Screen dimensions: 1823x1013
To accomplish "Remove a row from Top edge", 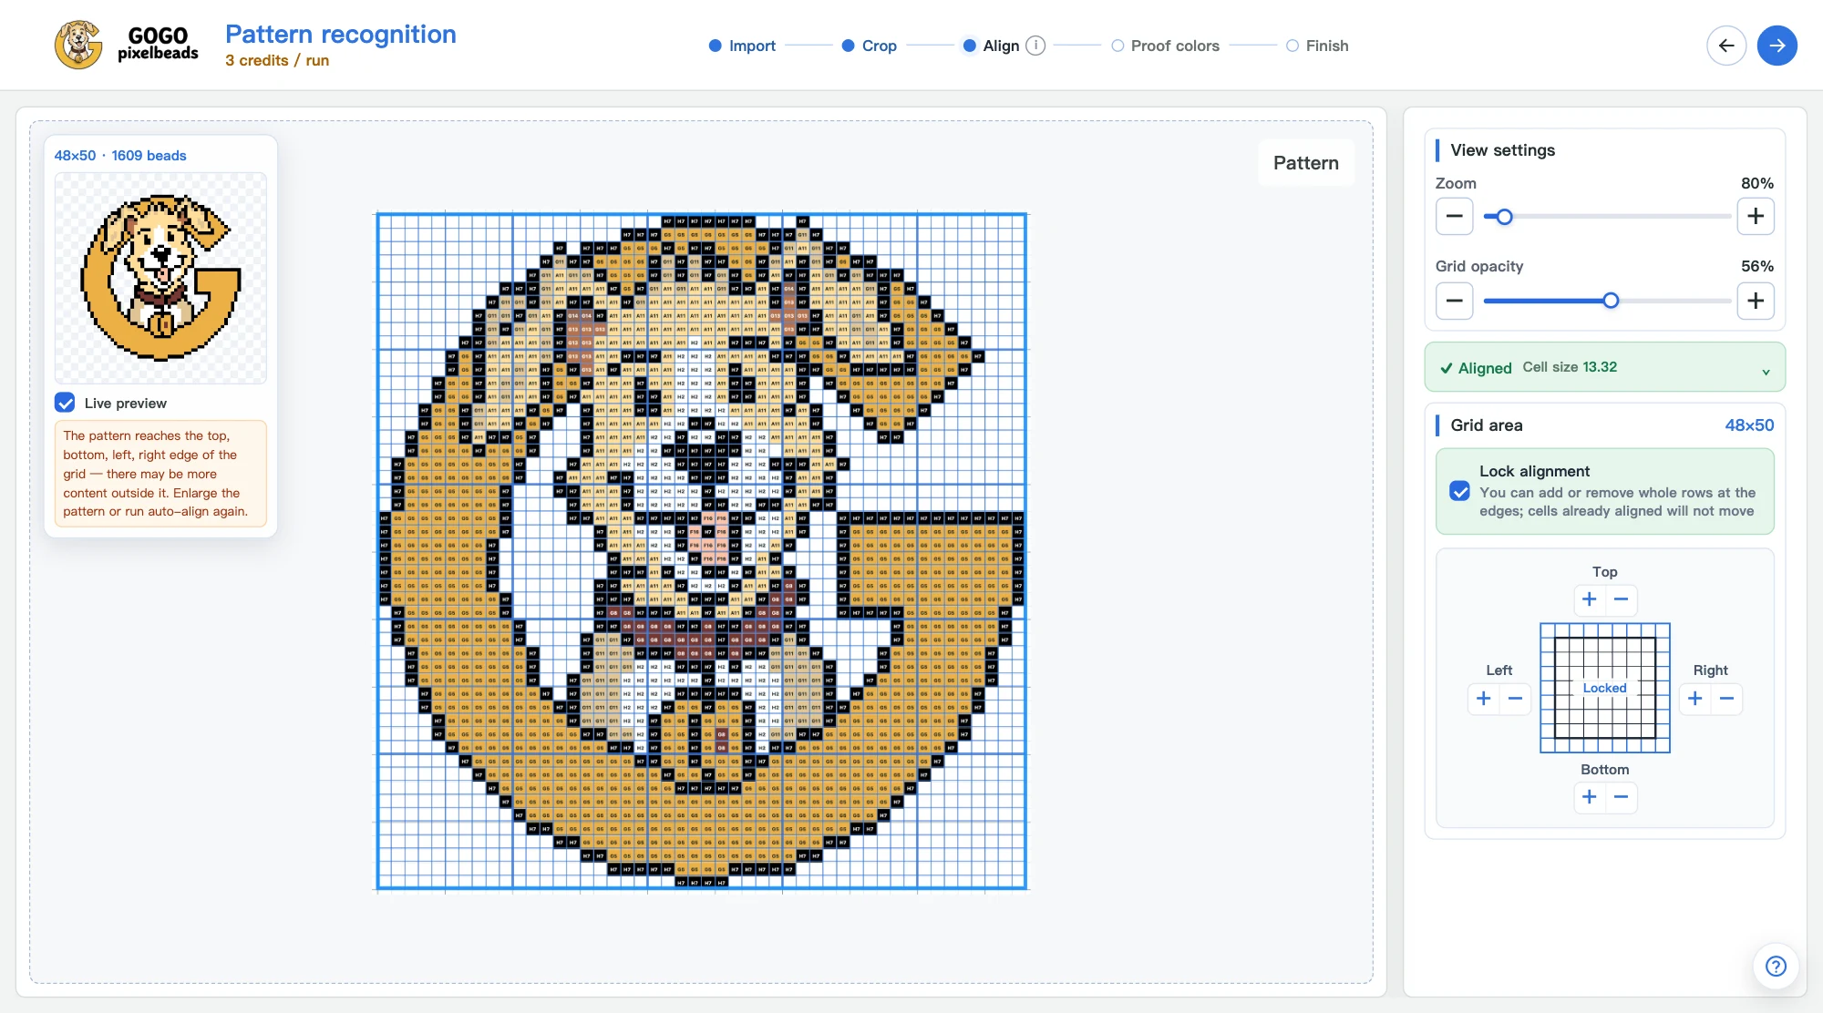I will (1621, 599).
